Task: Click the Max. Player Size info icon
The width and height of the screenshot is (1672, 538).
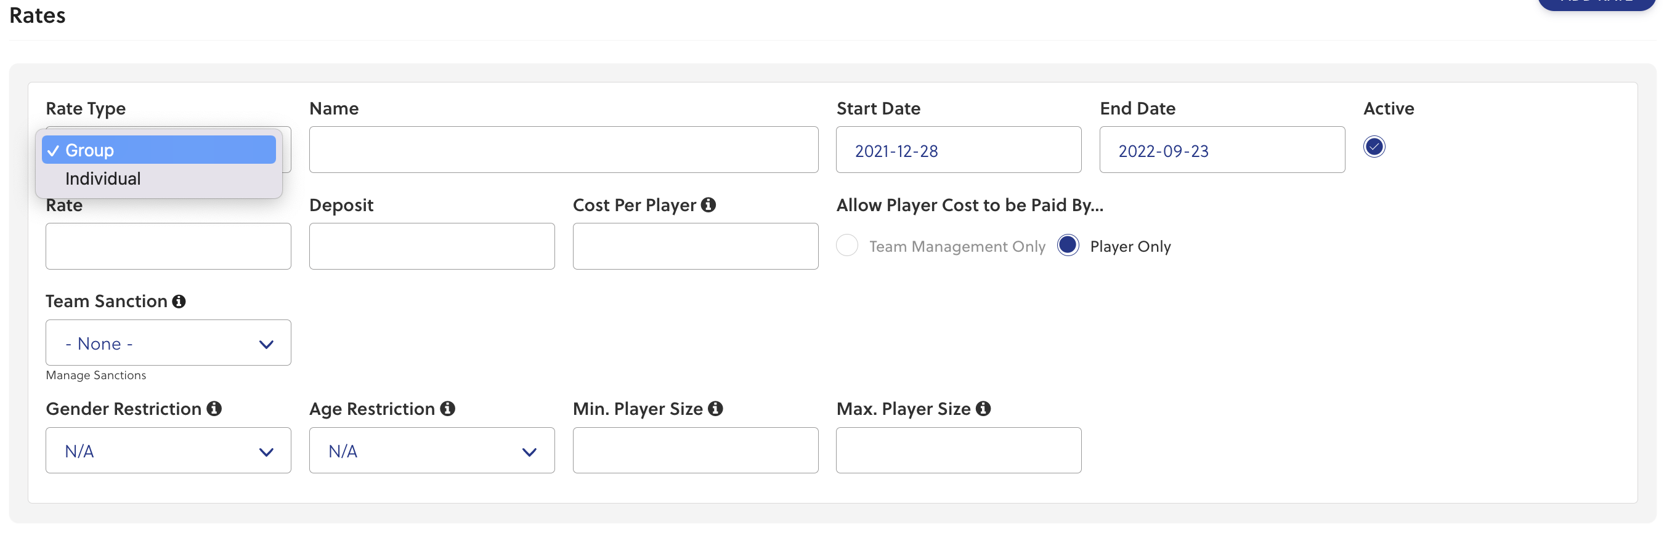Action: [983, 409]
